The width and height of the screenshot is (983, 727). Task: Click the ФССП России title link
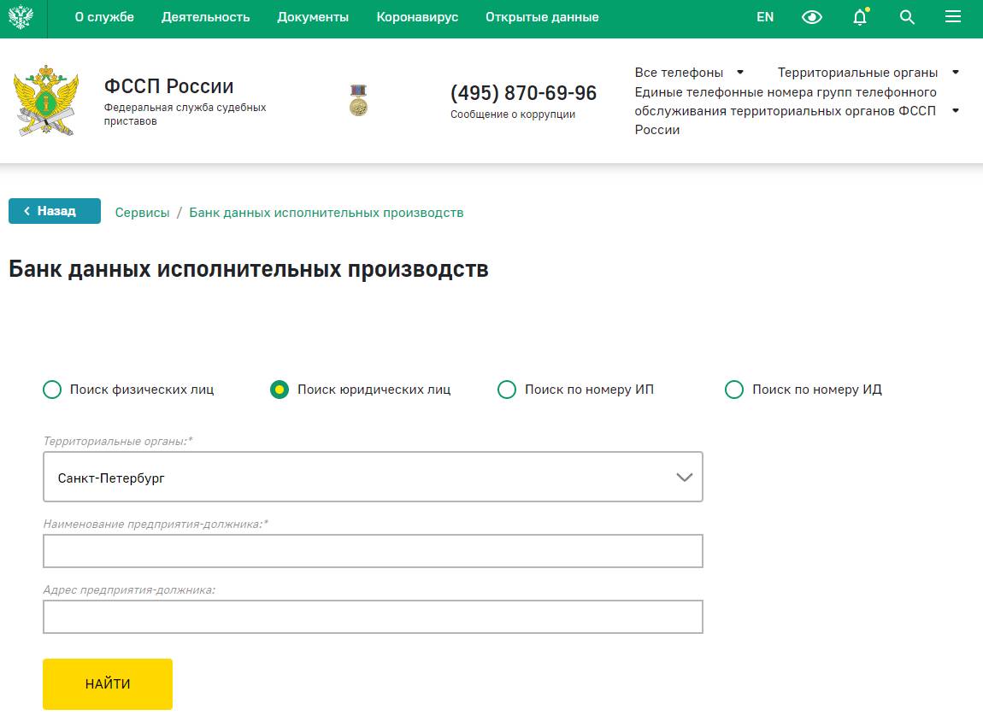(x=168, y=86)
